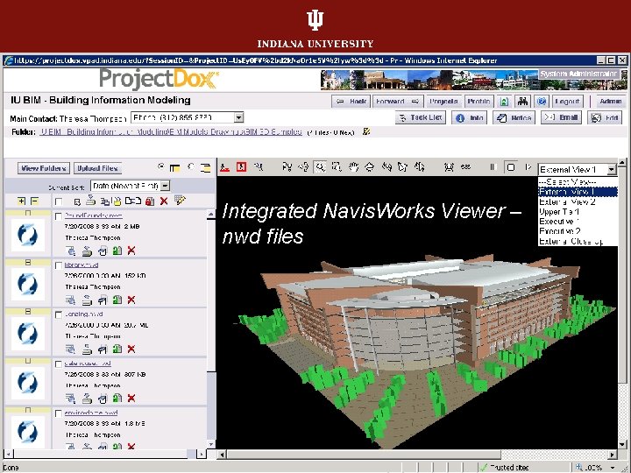This screenshot has width=631, height=473.
Task: Choose Executive 1 from view list
Action: tap(578, 222)
